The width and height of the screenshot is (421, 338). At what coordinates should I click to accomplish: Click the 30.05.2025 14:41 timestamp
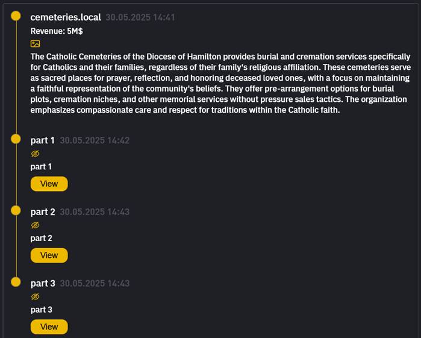click(x=140, y=17)
